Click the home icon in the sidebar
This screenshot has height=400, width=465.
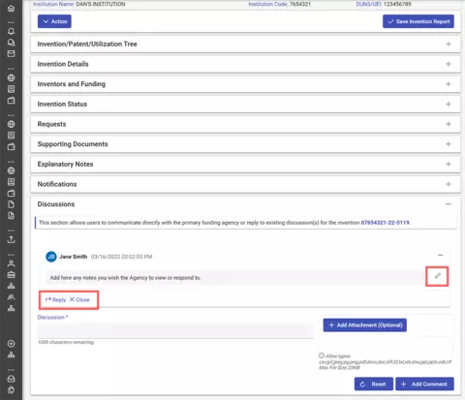click(11, 8)
